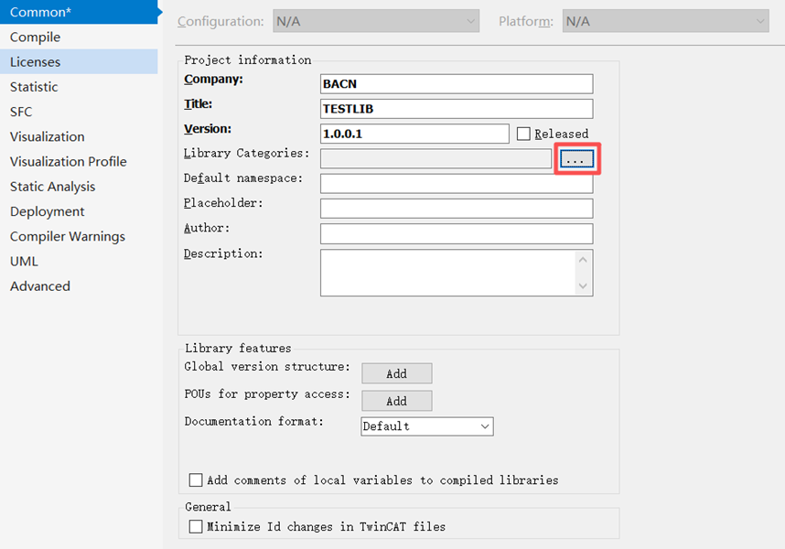
Task: Open the Licenses tab
Action: (35, 62)
